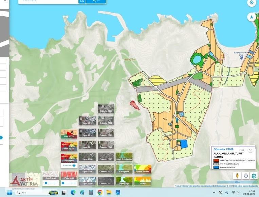This screenshot has height=197, width=259.
Task: Click the north arrow compass button
Action: [251, 17]
